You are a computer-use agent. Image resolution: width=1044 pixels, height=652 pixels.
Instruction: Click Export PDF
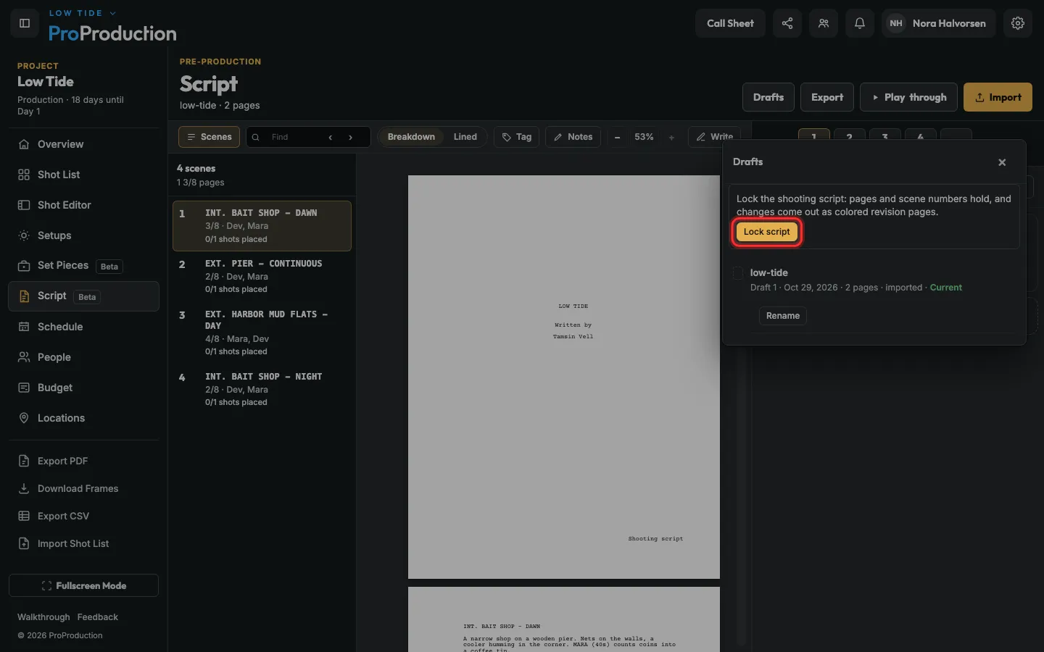pyautogui.click(x=84, y=461)
